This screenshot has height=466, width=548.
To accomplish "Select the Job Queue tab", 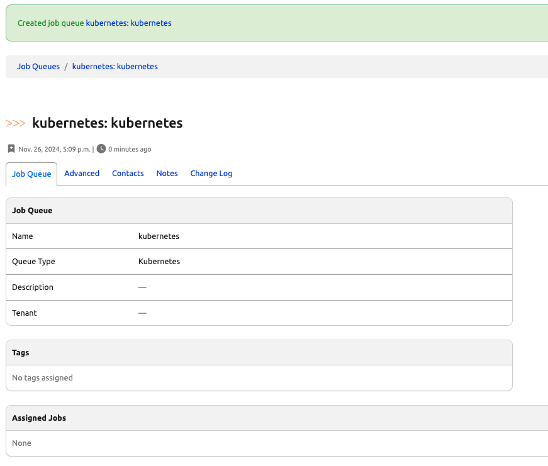I will pyautogui.click(x=31, y=174).
